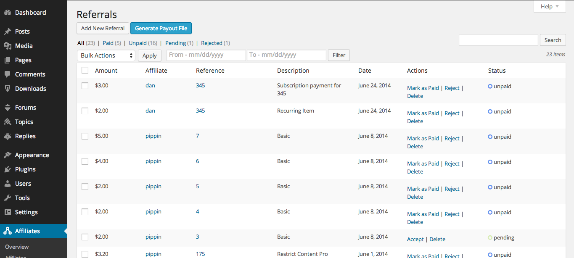The height and width of the screenshot is (258, 574).
Task: Check the $4.00 pippin referral row
Action: (x=85, y=161)
